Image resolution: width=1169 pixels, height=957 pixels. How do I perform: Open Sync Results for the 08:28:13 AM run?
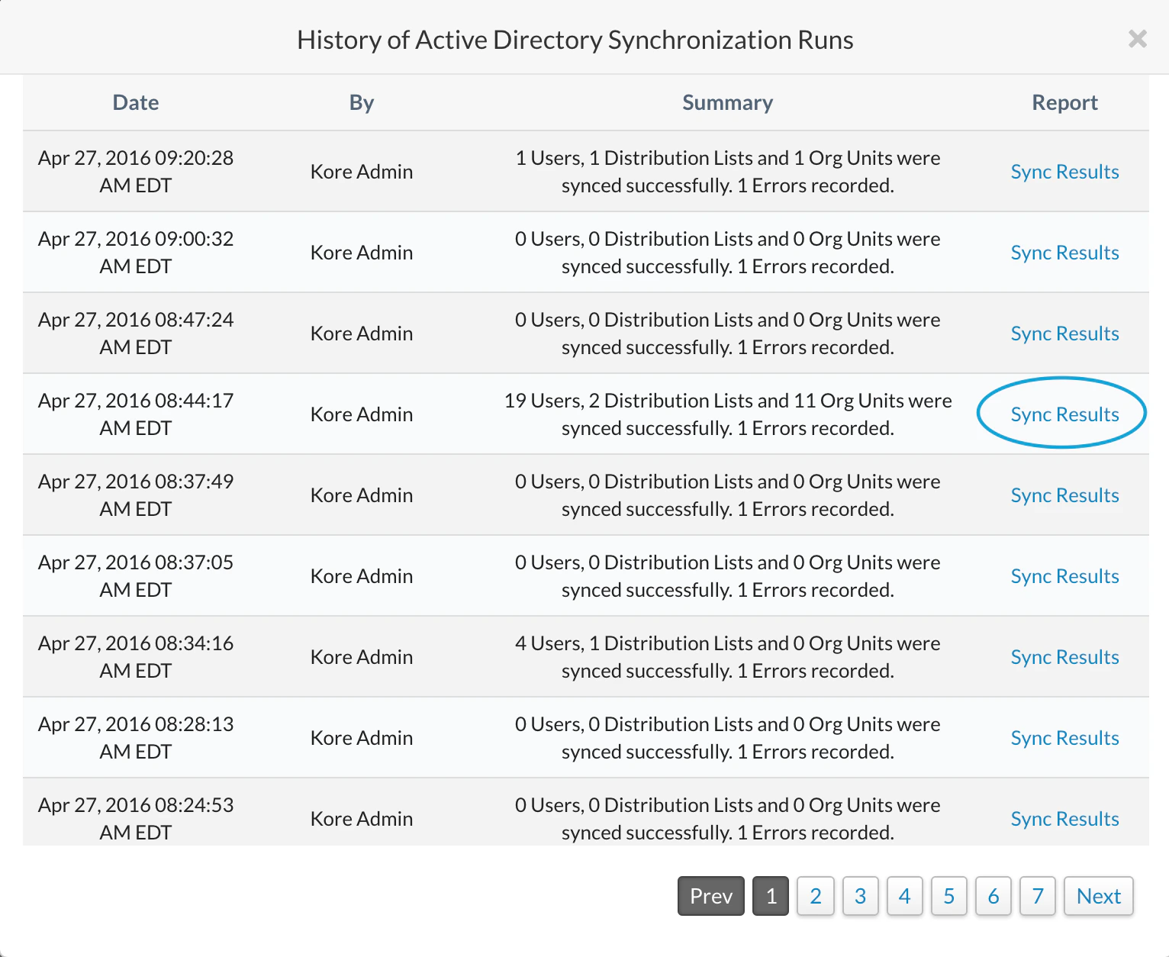tap(1064, 737)
